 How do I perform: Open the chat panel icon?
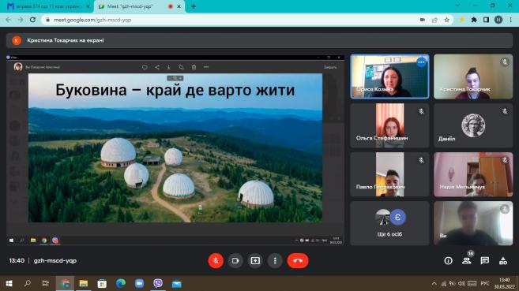coord(485,261)
